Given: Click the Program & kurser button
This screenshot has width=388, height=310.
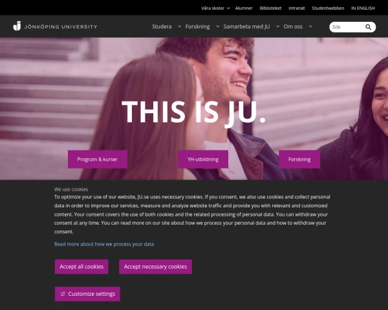Looking at the screenshot, I should point(98,160).
